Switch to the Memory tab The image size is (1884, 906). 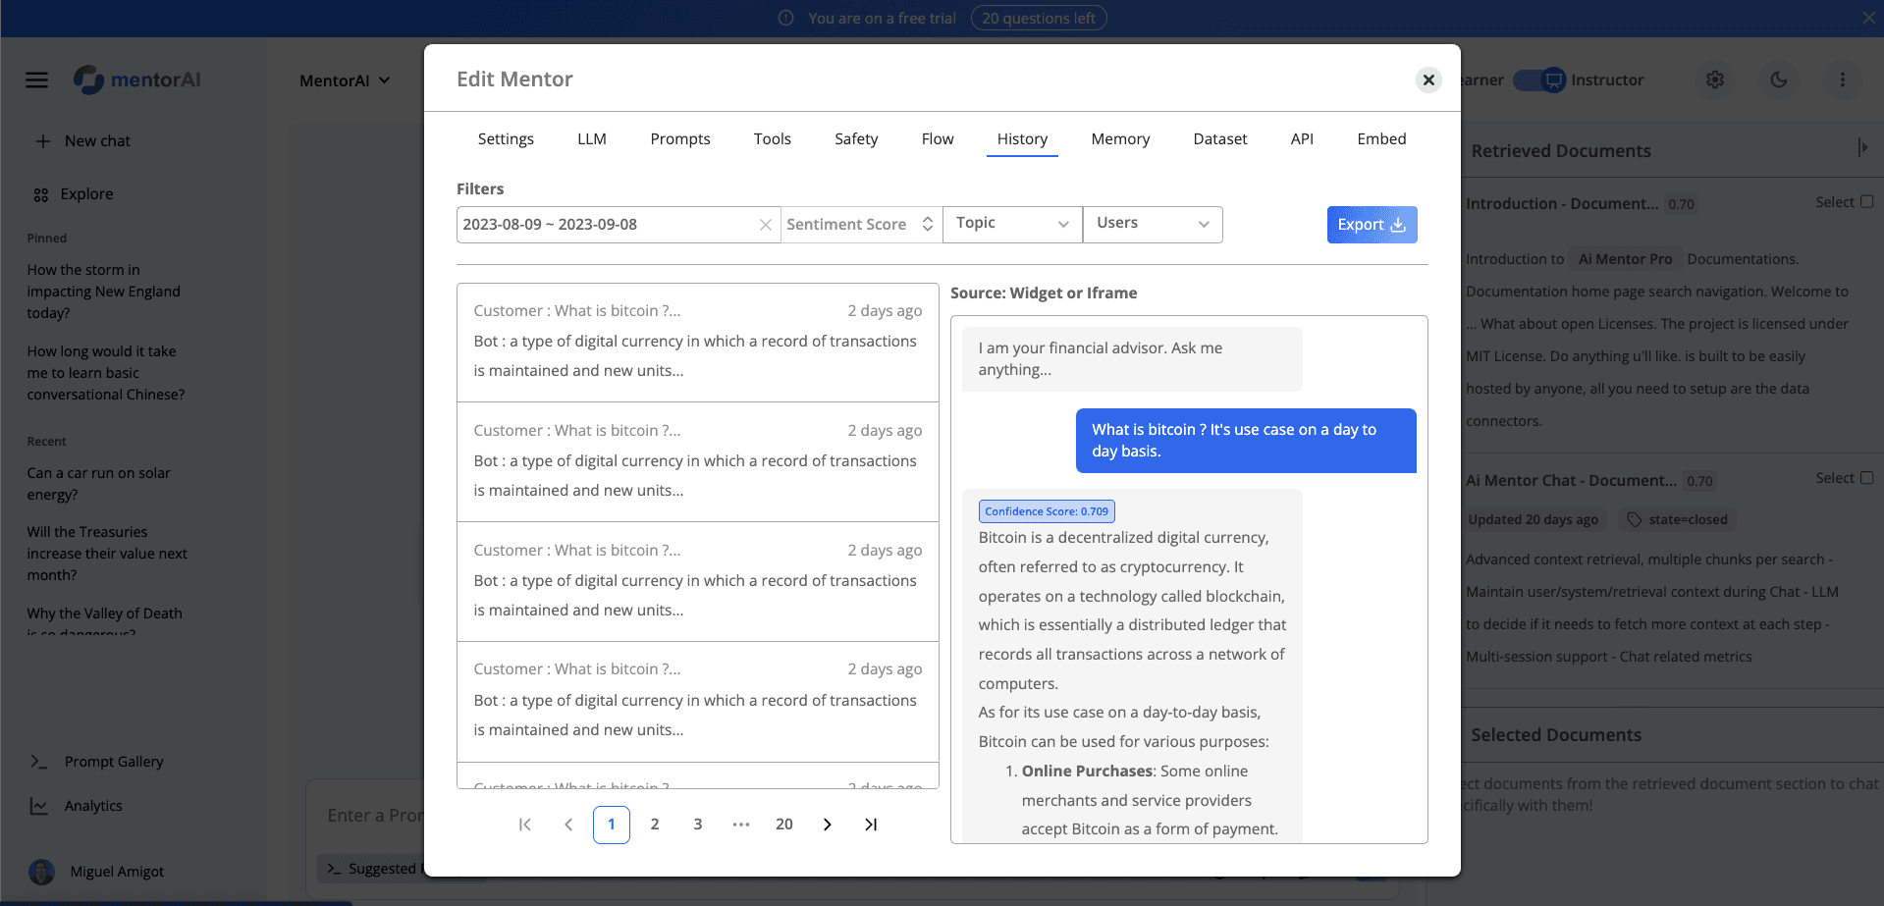pos(1119,138)
